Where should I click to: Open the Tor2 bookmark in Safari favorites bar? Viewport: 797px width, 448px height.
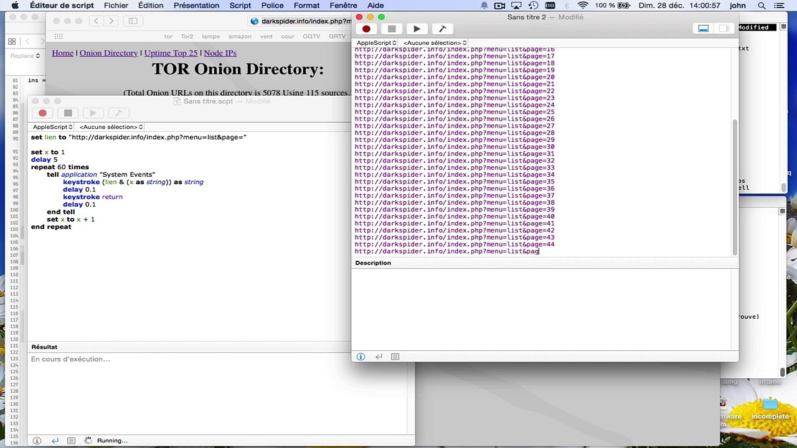coord(187,37)
